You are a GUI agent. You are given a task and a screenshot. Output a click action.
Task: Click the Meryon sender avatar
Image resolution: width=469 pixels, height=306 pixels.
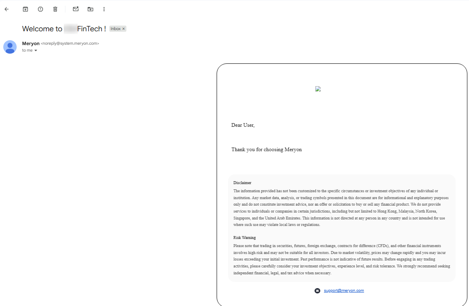(10, 47)
